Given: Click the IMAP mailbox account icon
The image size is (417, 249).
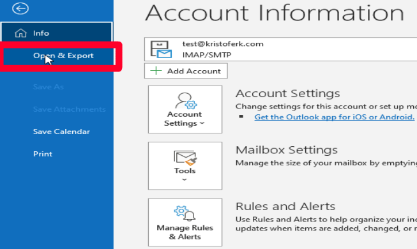Looking at the screenshot, I should 161,50.
